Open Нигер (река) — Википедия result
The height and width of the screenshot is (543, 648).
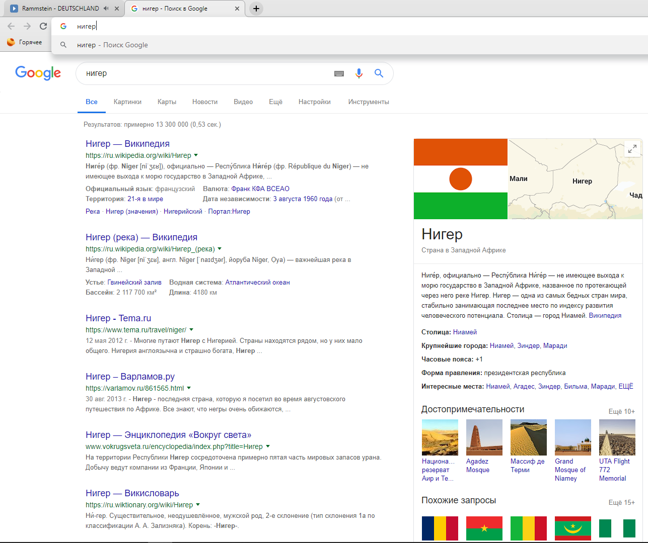(x=141, y=237)
